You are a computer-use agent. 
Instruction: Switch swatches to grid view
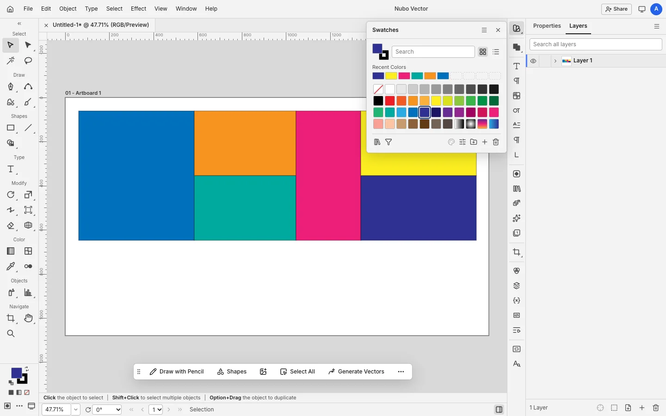pos(483,52)
